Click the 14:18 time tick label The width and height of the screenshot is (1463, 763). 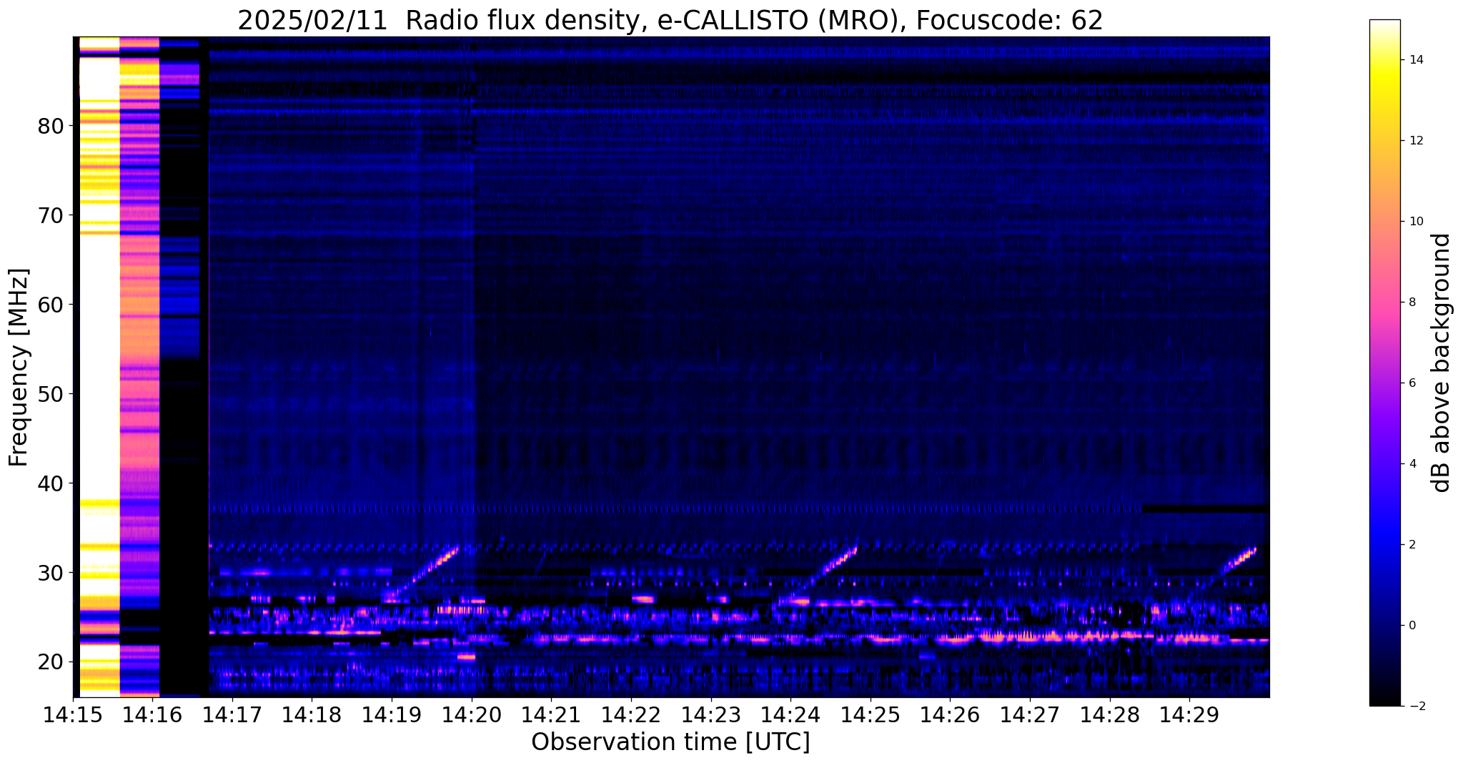pos(312,715)
